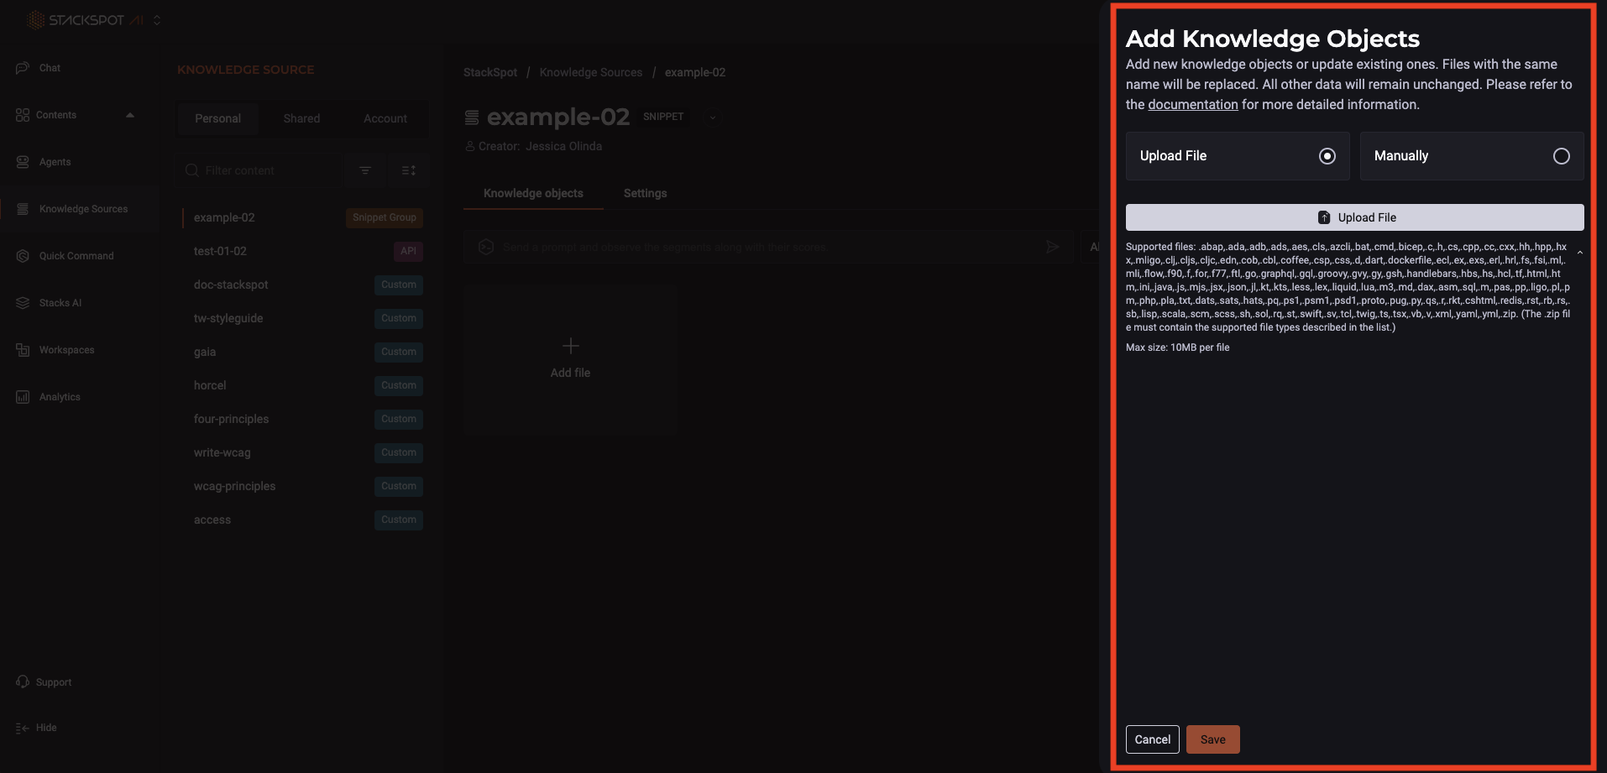The width and height of the screenshot is (1607, 773).
Task: Save the knowledge objects
Action: pos(1213,739)
